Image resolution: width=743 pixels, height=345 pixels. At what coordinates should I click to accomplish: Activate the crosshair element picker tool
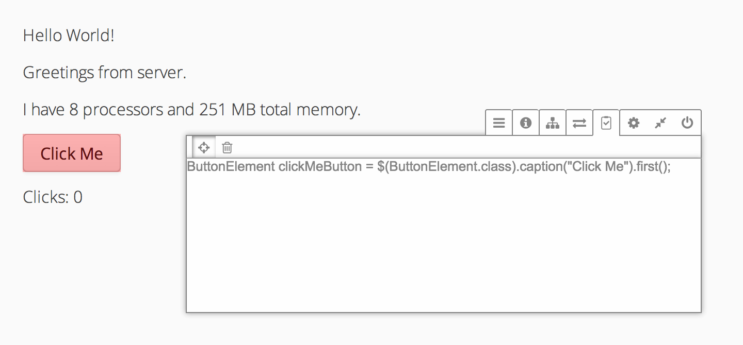point(204,148)
